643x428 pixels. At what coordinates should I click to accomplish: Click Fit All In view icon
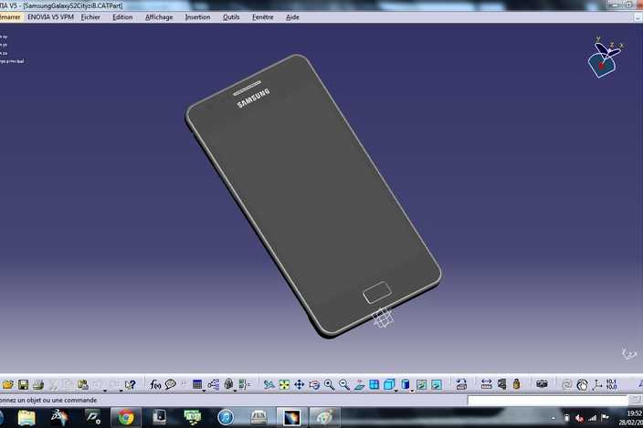click(x=284, y=384)
